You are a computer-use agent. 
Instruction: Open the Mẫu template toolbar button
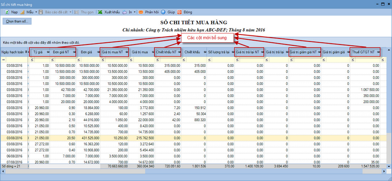click(27, 12)
